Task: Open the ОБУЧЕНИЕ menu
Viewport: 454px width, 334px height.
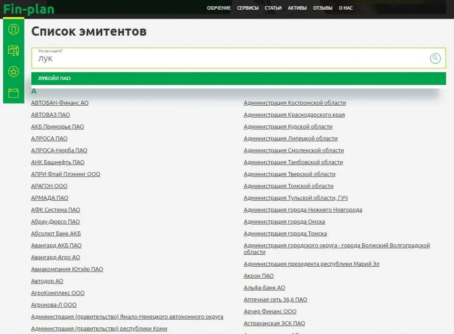Action: point(219,8)
